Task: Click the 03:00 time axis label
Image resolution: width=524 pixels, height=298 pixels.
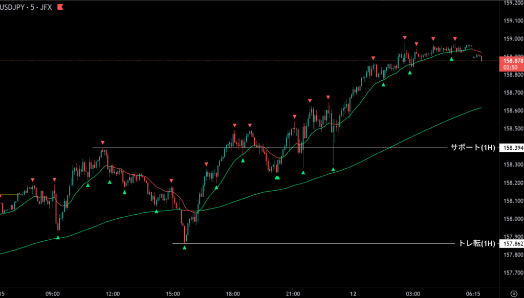Action: [413, 293]
